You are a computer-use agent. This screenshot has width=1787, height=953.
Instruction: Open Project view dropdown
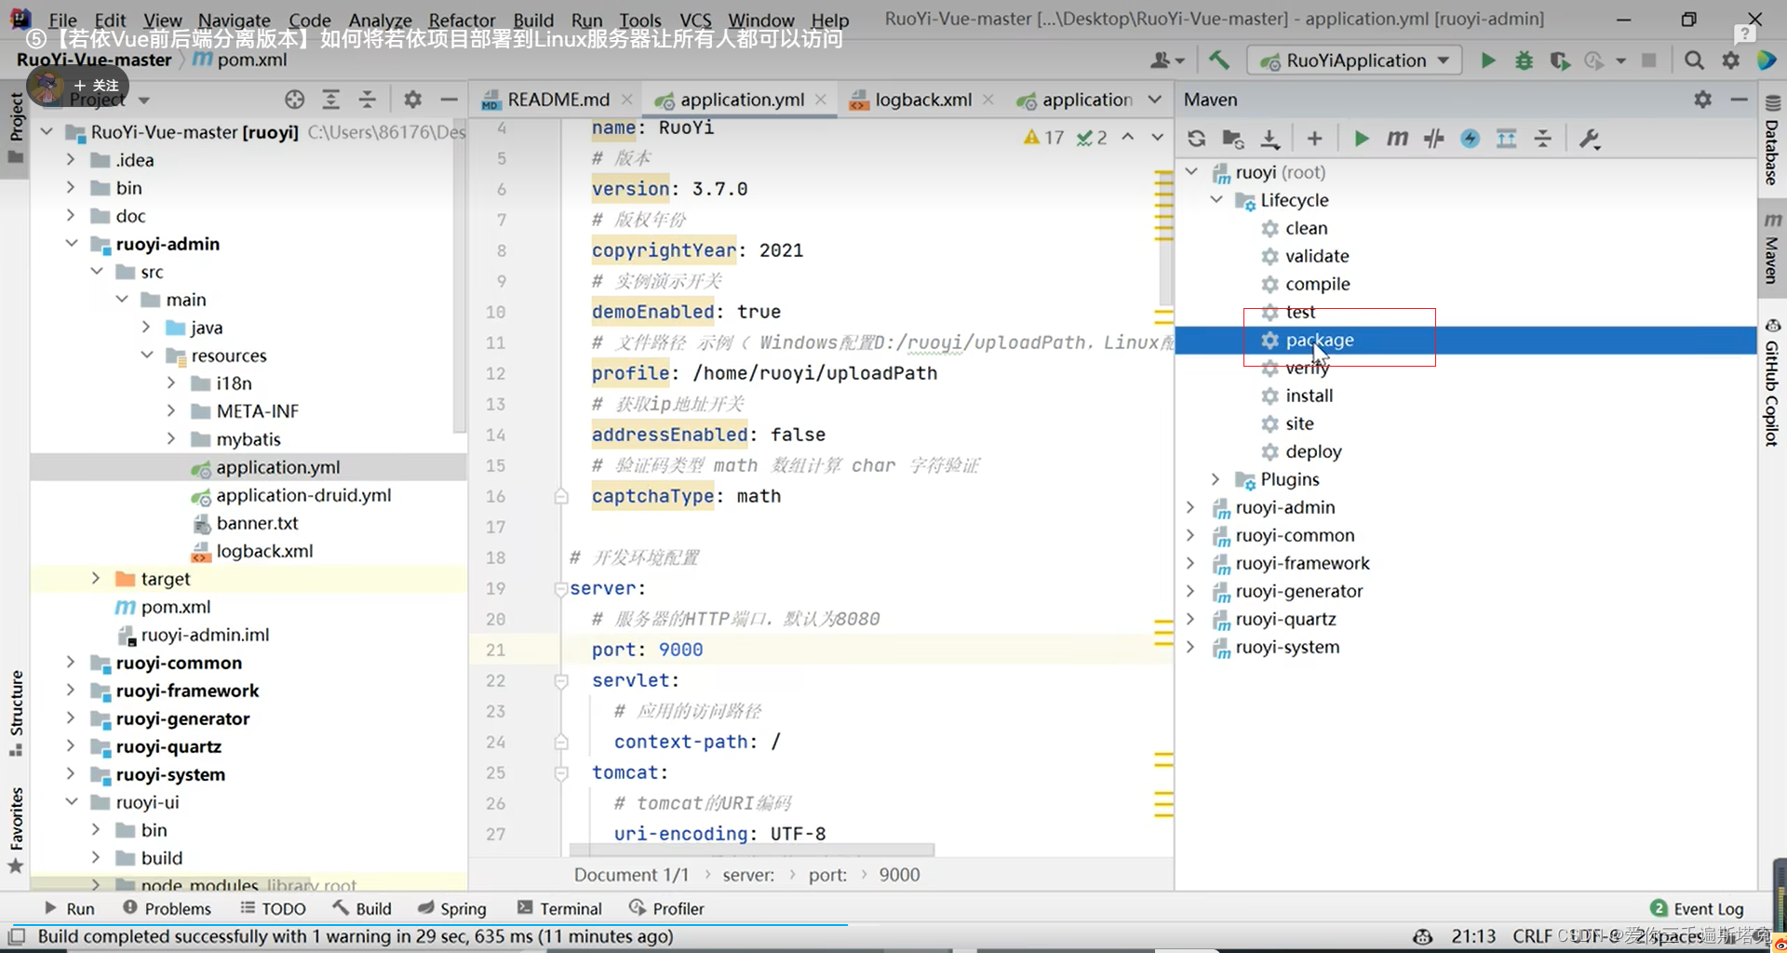tap(144, 100)
